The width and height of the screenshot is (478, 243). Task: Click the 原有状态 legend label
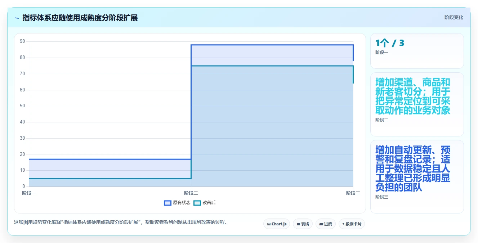tap(182, 203)
